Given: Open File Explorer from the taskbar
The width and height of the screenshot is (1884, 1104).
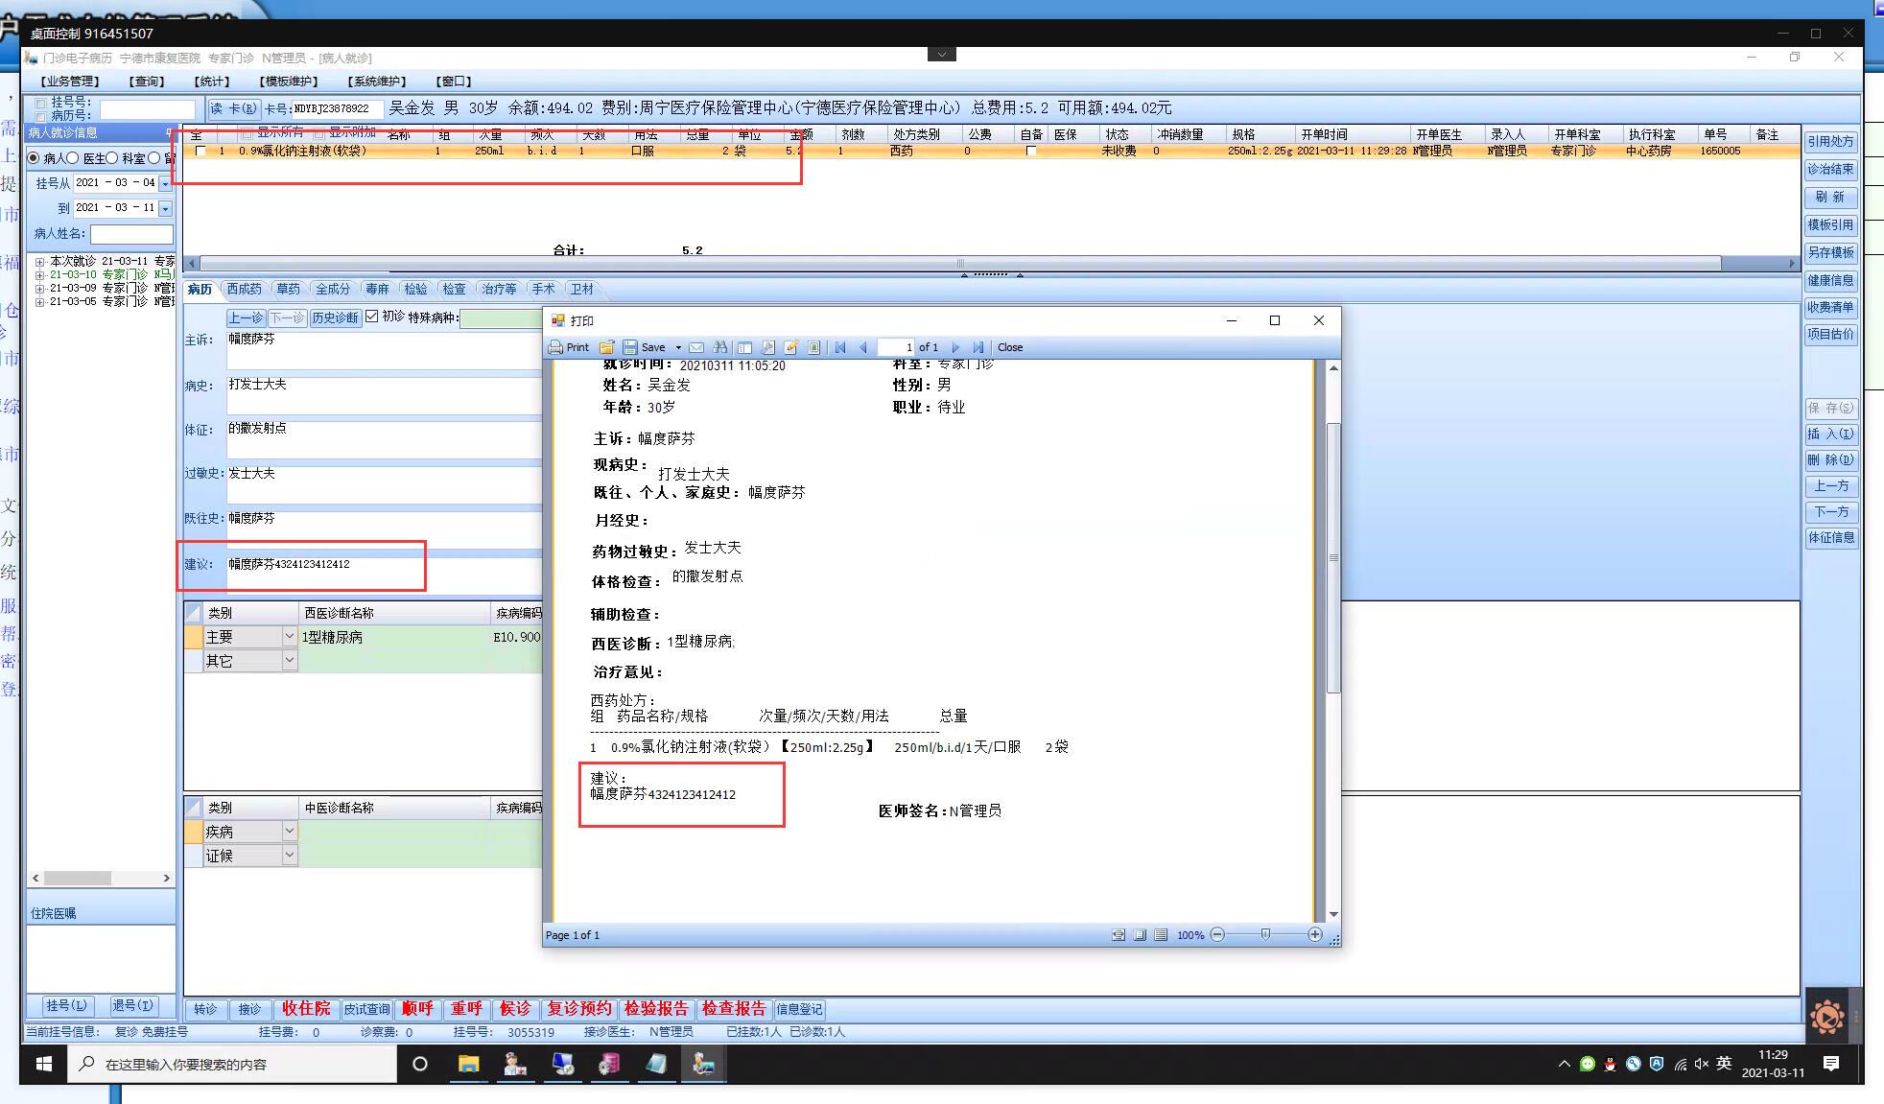Looking at the screenshot, I should point(468,1064).
